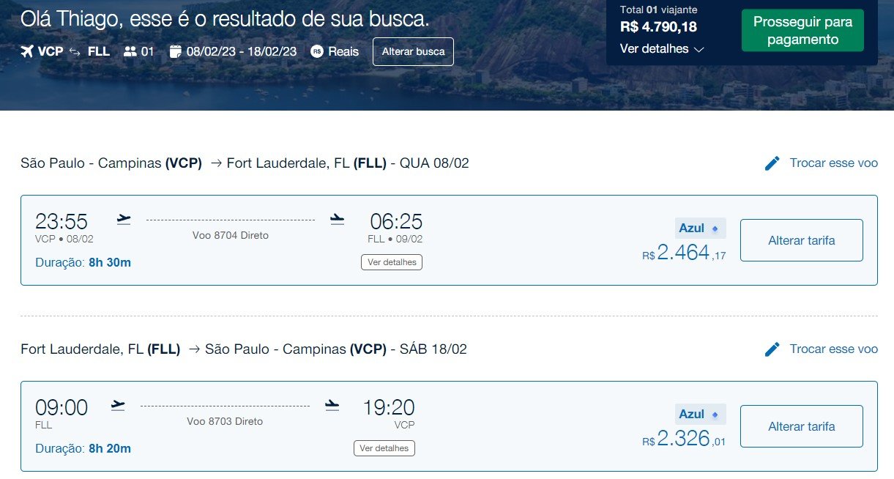Click Azul fare badge on return flight

(700, 415)
